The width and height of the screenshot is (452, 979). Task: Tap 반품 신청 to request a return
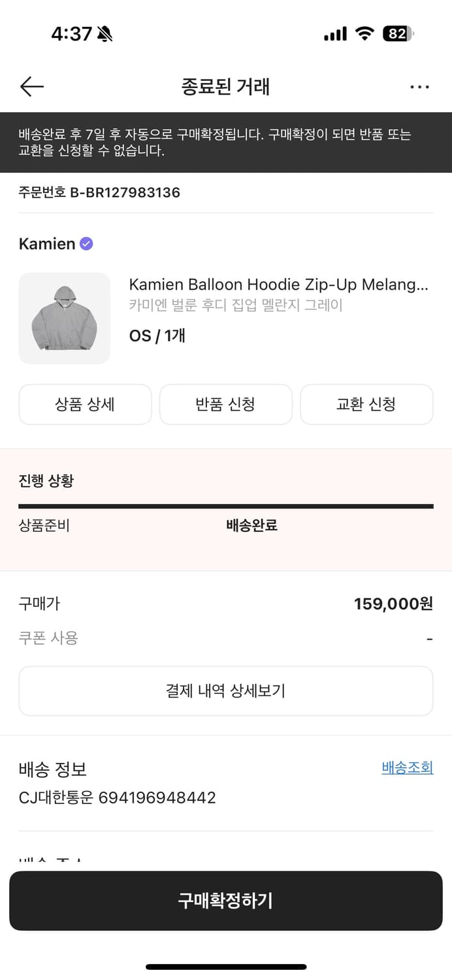pos(226,405)
